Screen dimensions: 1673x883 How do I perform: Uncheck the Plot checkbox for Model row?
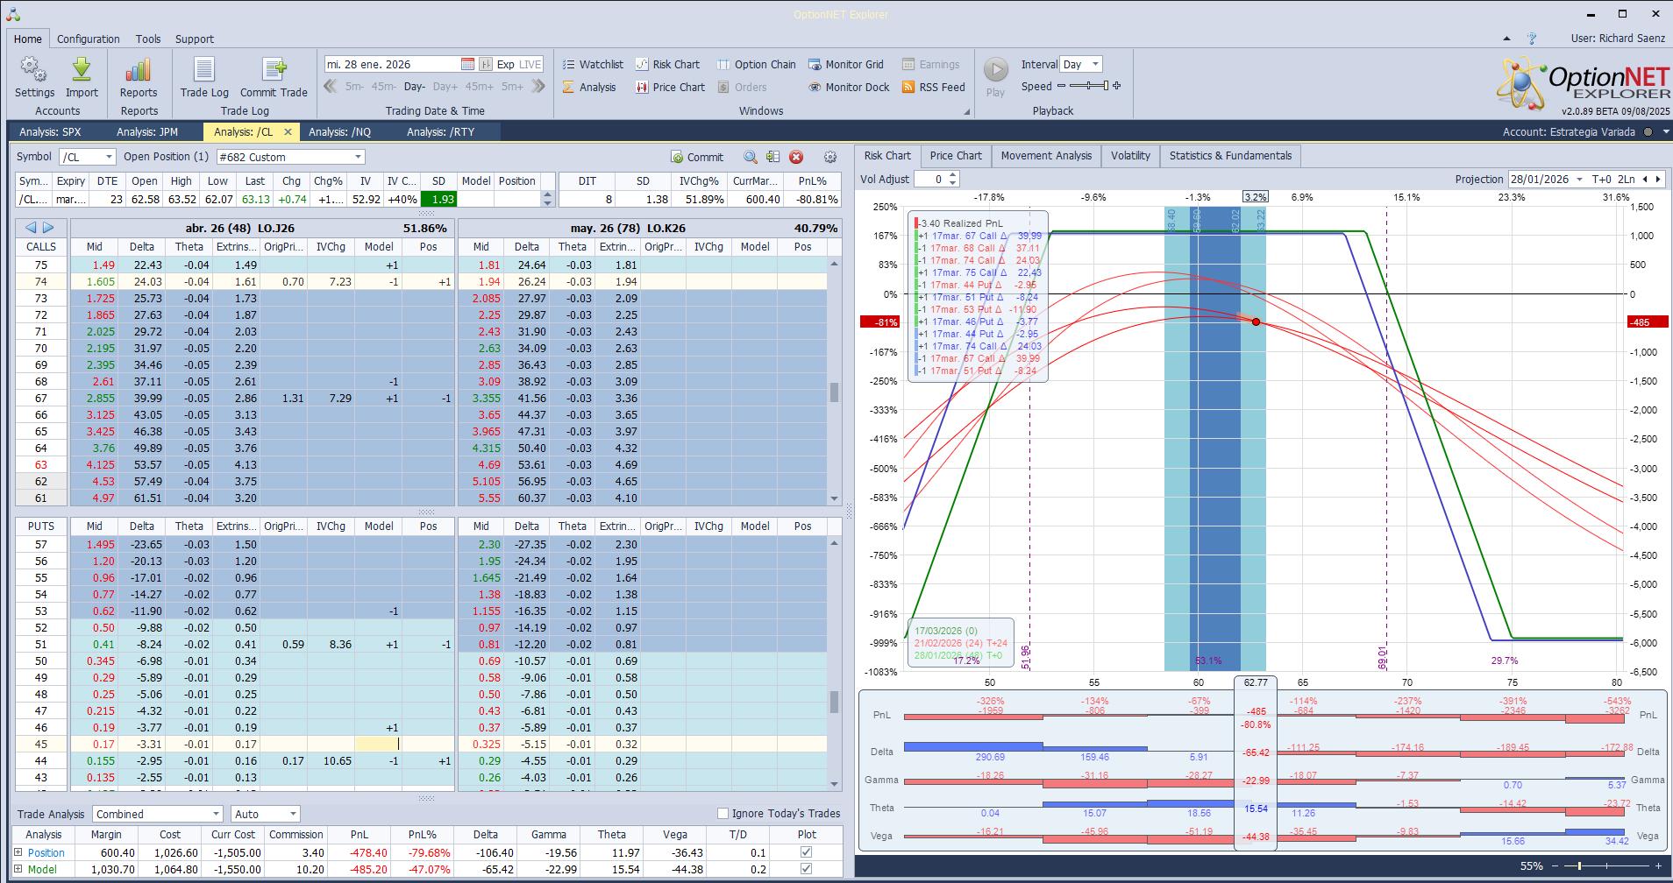point(806,869)
